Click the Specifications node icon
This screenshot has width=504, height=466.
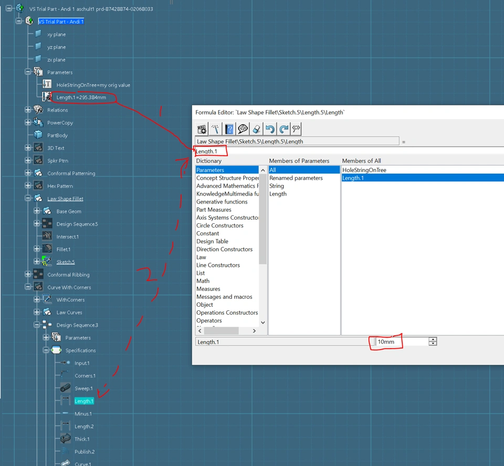pos(56,350)
